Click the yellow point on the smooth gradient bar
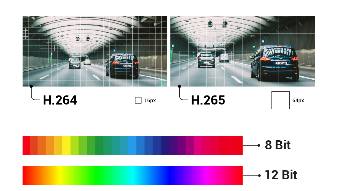Viewport: 338px width, 191px height. 59,176
